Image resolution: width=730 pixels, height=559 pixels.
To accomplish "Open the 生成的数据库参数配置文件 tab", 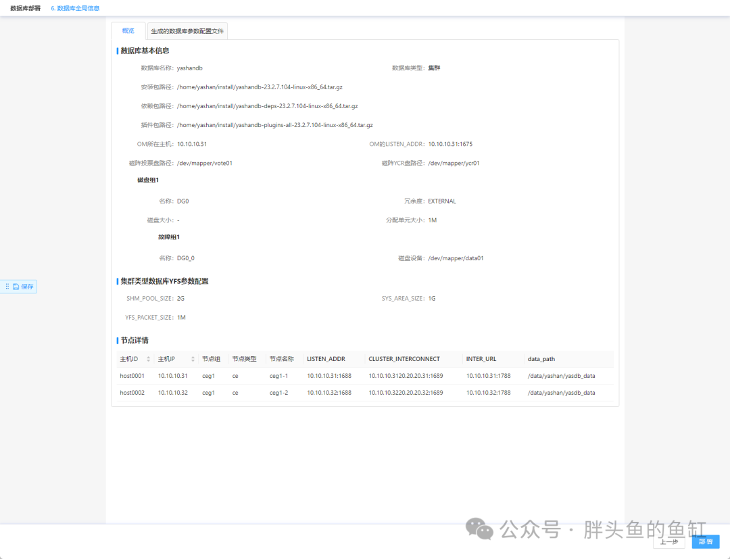I will [x=187, y=31].
